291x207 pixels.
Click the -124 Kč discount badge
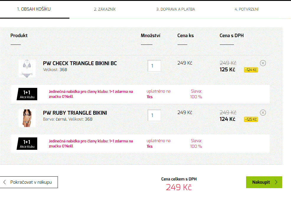(x=251, y=70)
